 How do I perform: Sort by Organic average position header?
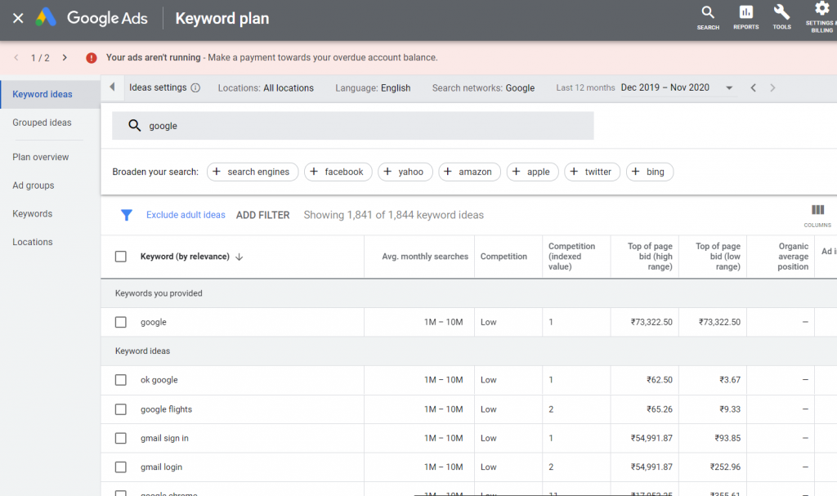click(x=793, y=257)
